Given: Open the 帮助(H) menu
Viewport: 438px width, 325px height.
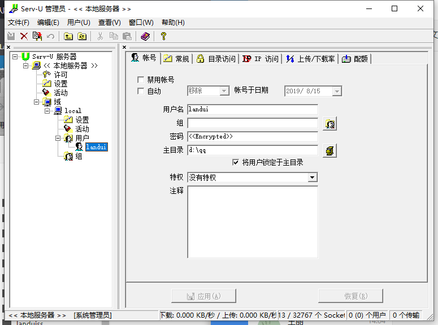Looking at the screenshot, I should coord(173,23).
